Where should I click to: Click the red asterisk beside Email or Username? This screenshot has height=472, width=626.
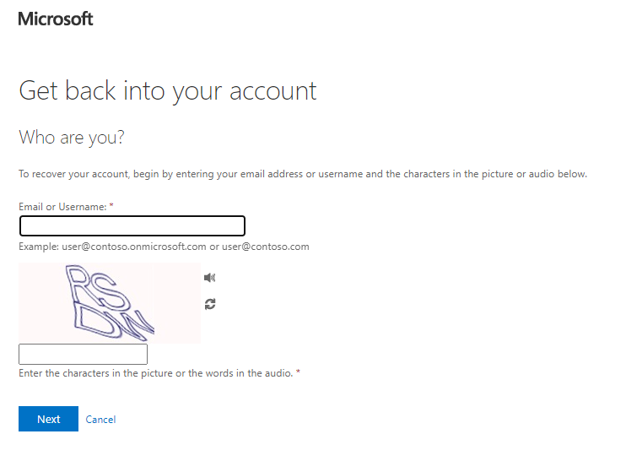[x=111, y=205]
